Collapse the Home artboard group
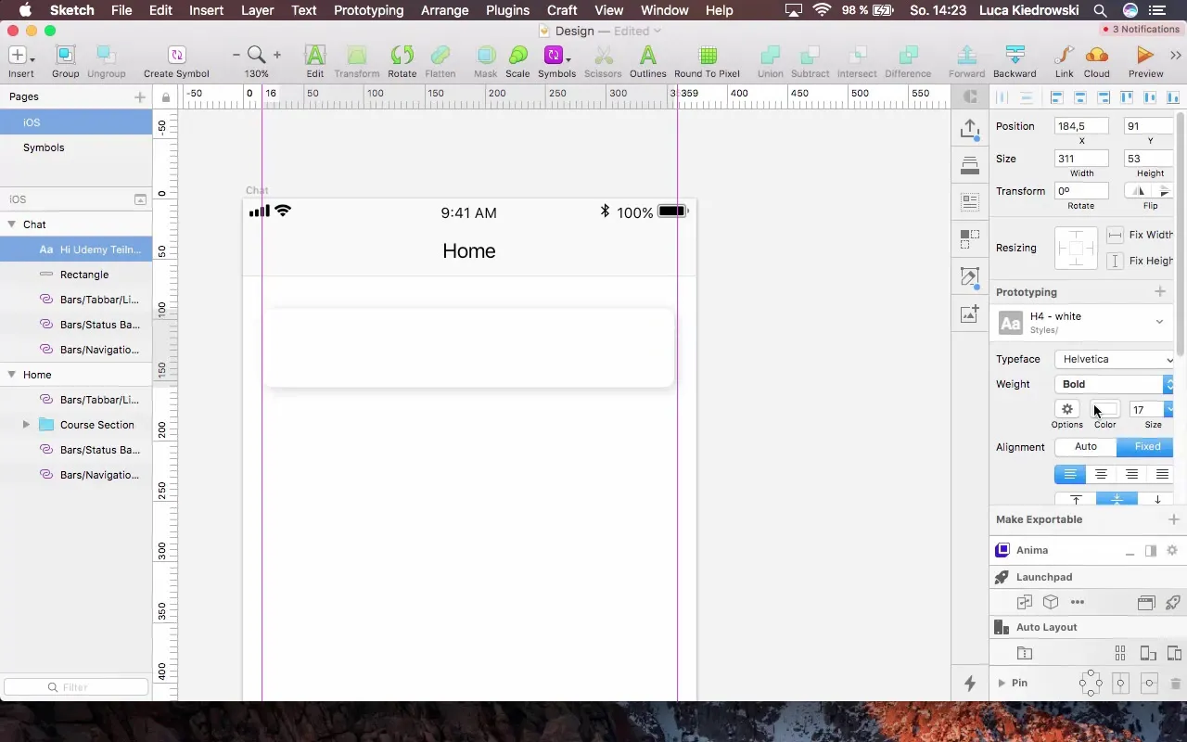Viewport: 1187px width, 742px height. click(x=12, y=375)
